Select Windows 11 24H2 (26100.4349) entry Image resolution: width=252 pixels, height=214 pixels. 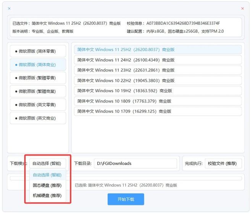(158, 60)
